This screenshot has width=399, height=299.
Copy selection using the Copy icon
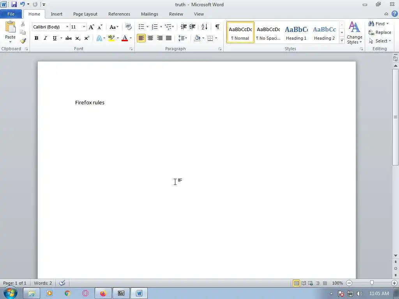pyautogui.click(x=23, y=32)
